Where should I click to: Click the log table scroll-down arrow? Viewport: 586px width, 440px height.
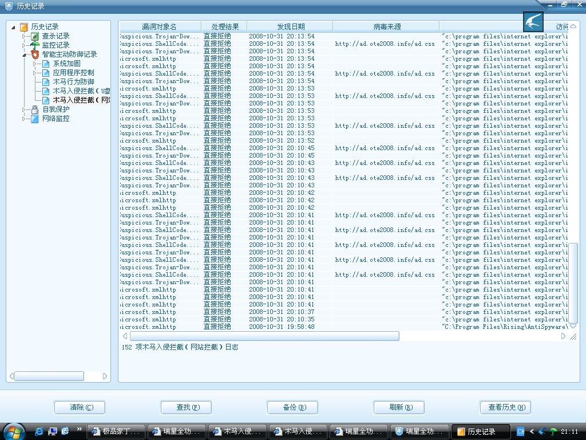pyautogui.click(x=573, y=326)
